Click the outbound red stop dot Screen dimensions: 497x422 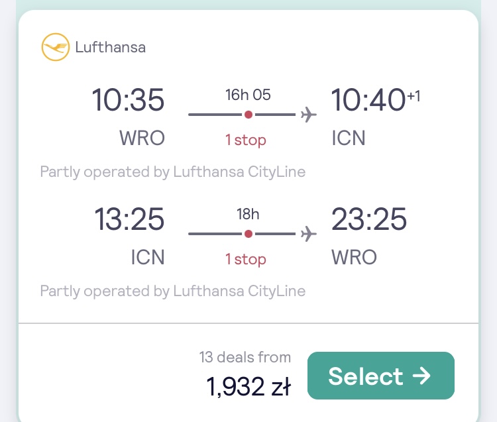248,115
